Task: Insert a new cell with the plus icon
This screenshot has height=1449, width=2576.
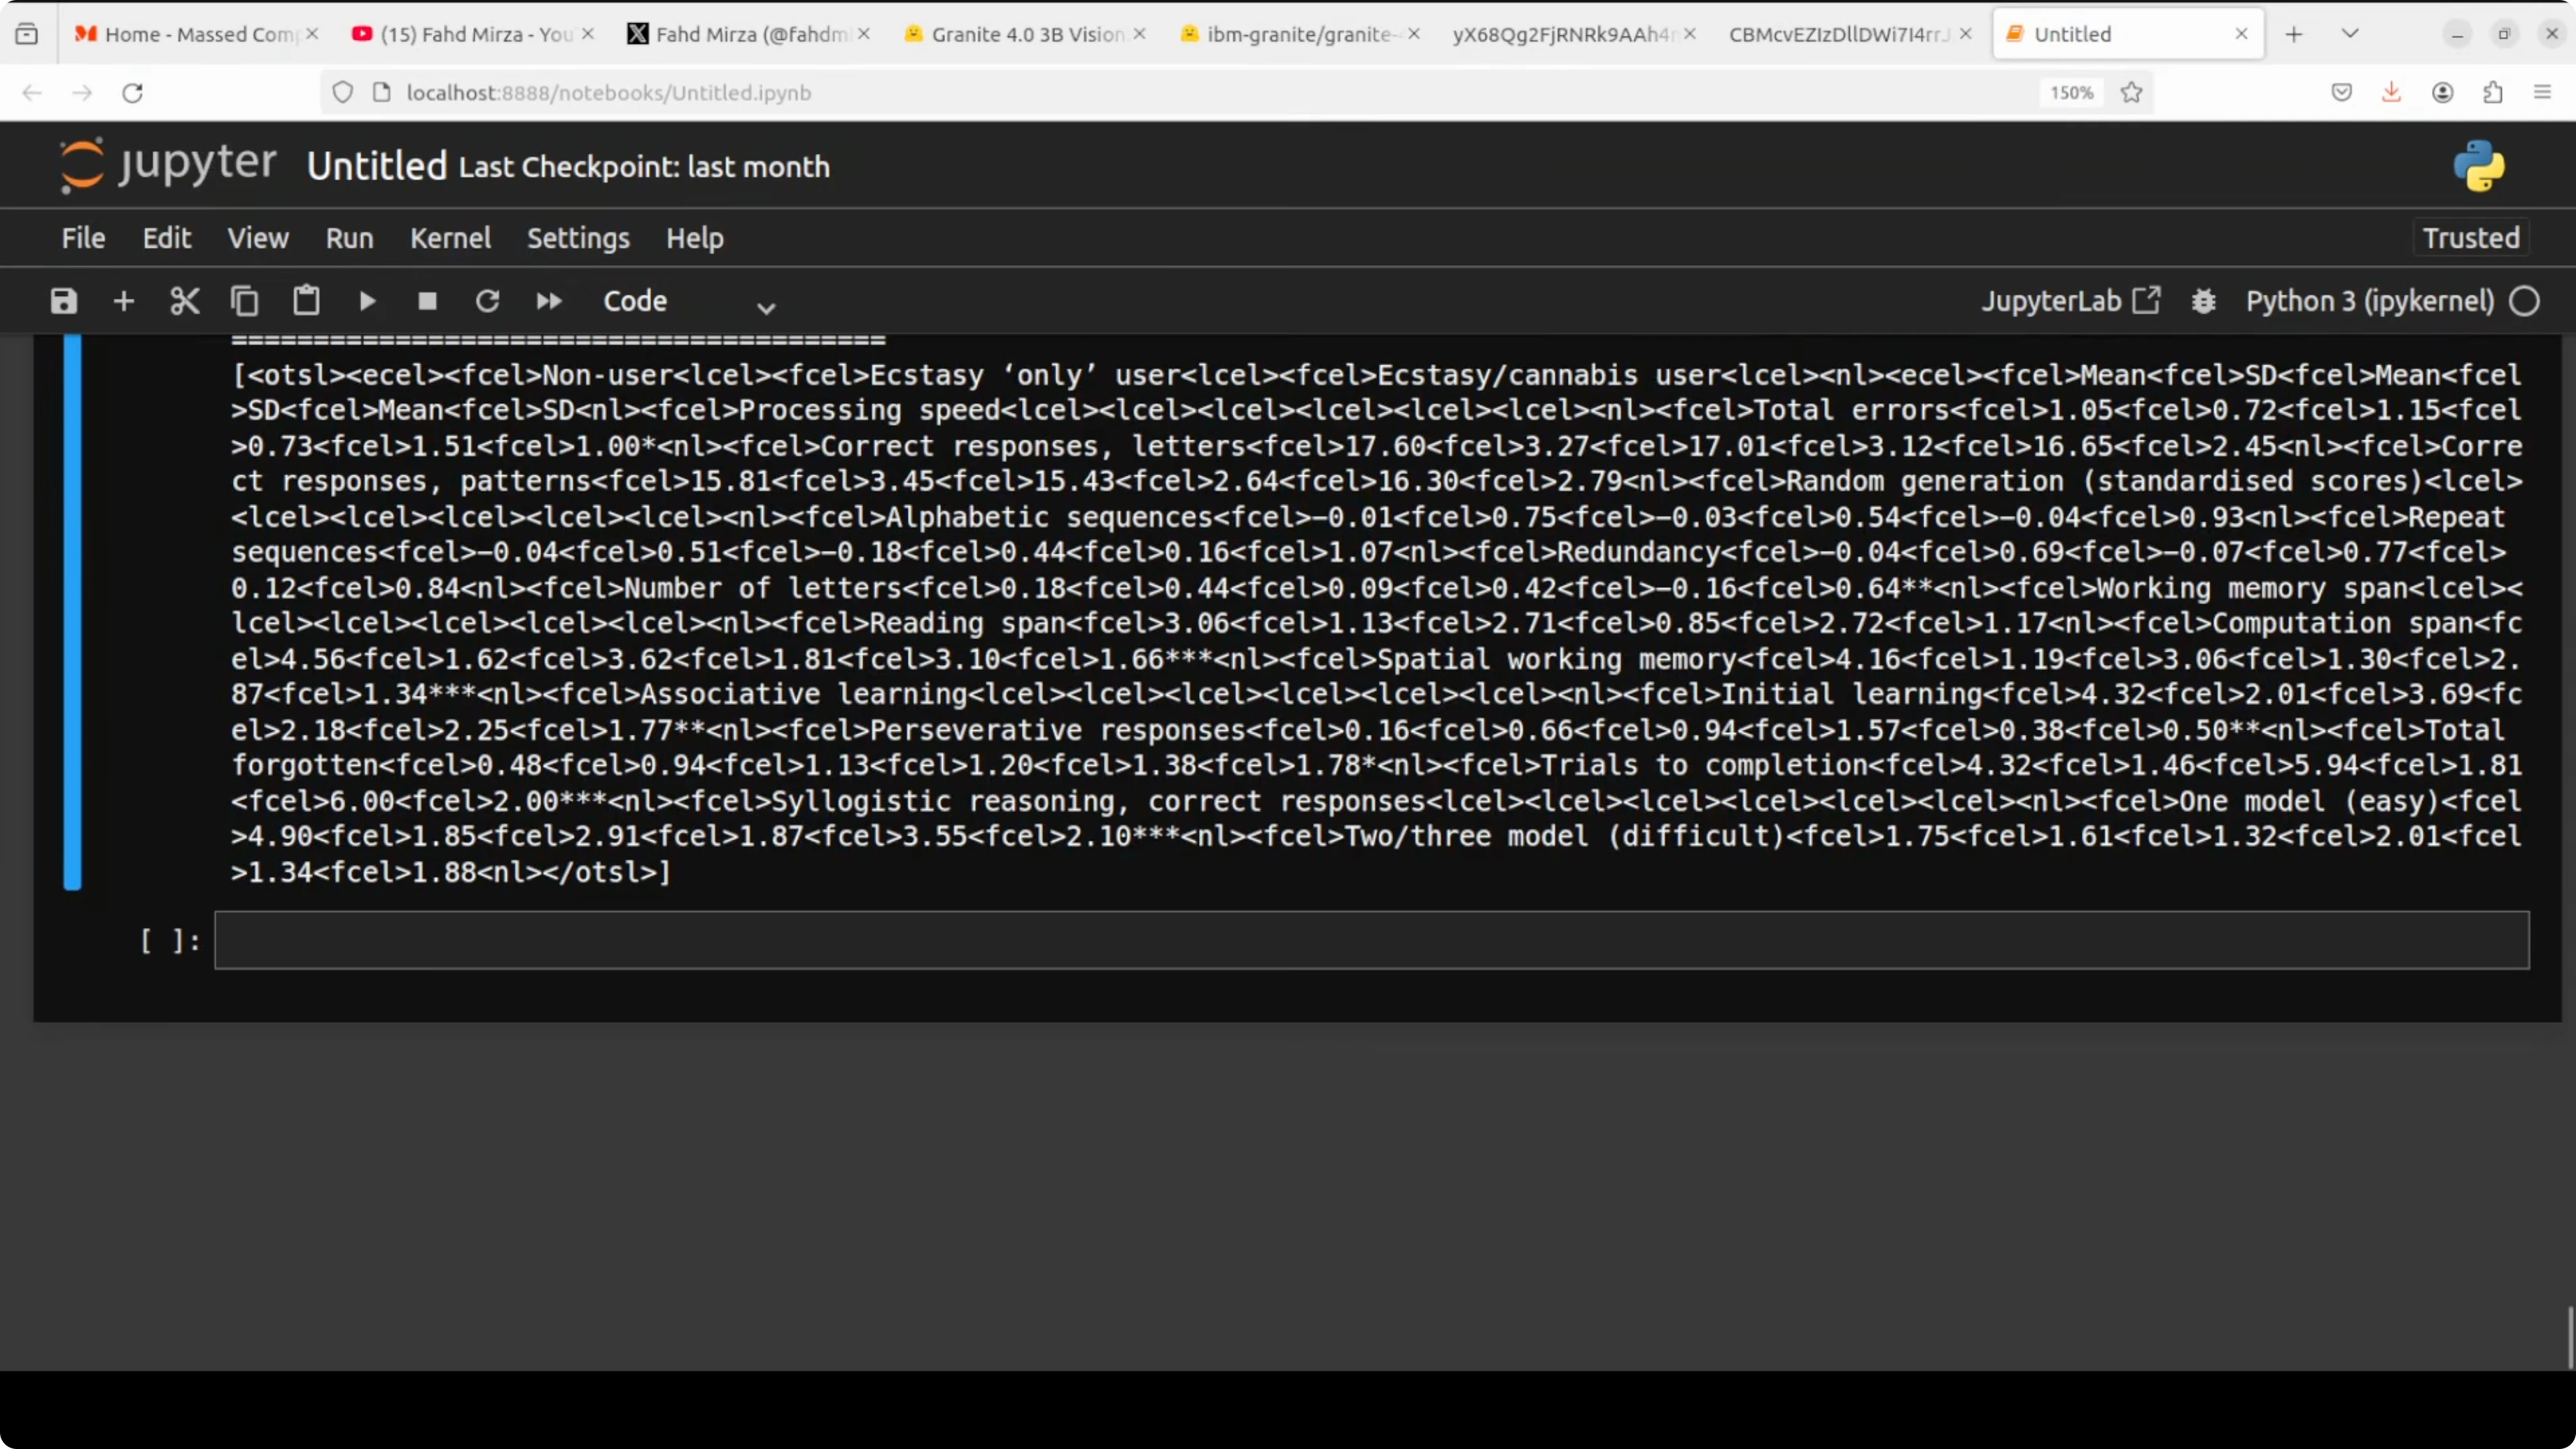Action: pyautogui.click(x=124, y=301)
